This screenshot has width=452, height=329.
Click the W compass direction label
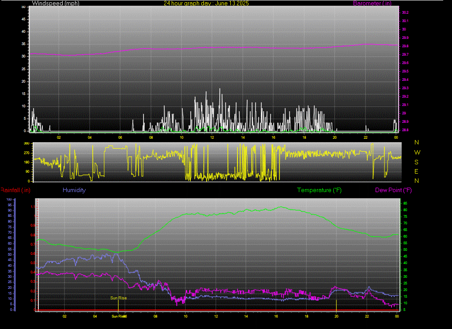click(x=417, y=152)
